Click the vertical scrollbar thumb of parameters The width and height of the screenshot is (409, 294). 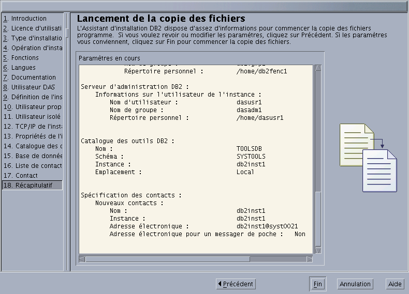point(318,219)
